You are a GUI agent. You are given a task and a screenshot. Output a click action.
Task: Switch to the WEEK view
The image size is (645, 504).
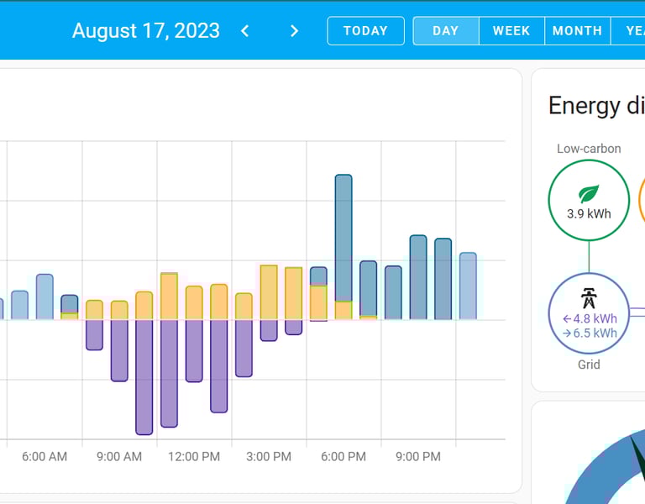coord(511,31)
